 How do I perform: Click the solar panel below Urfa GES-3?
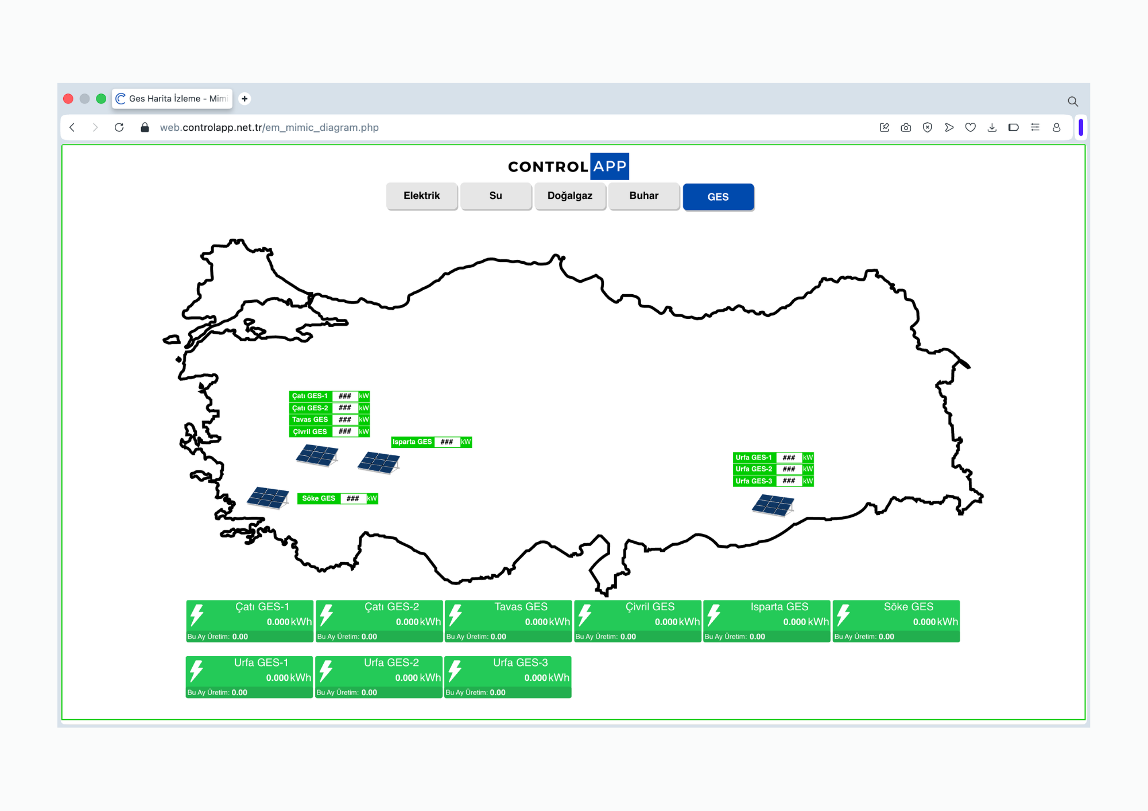coord(774,505)
